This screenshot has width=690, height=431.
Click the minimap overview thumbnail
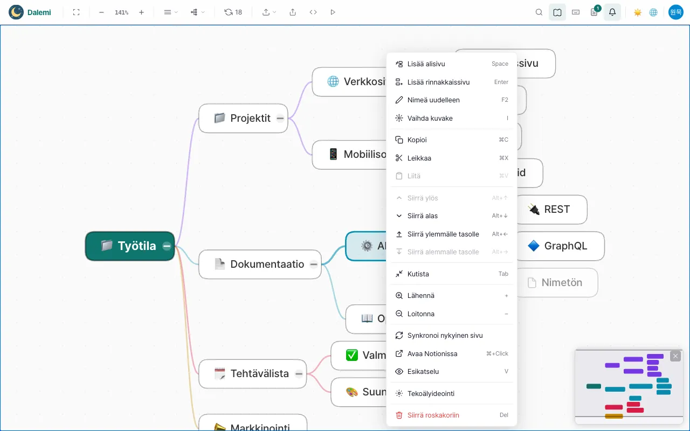(629, 386)
